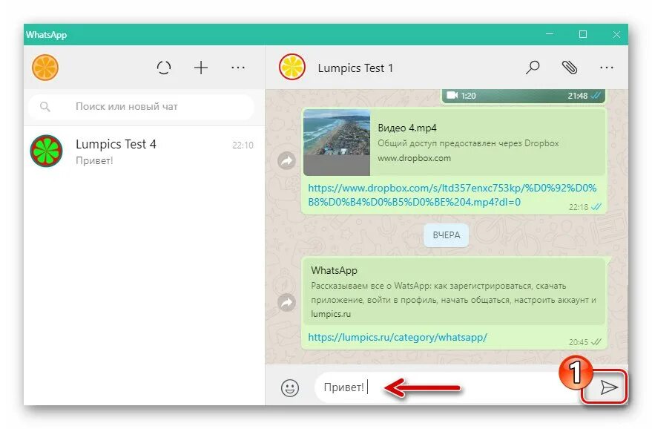Click the www.dropbox.com domain text
Image resolution: width=652 pixels, height=429 pixels.
(414, 158)
